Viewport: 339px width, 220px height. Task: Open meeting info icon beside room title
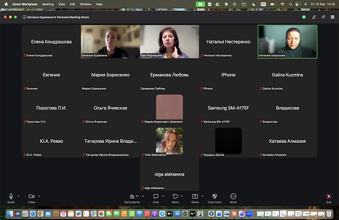(24, 17)
